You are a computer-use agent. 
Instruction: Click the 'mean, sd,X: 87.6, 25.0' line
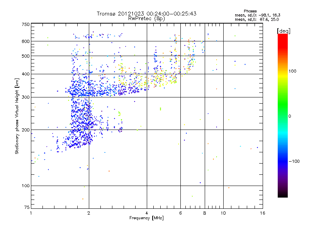coord(257,19)
